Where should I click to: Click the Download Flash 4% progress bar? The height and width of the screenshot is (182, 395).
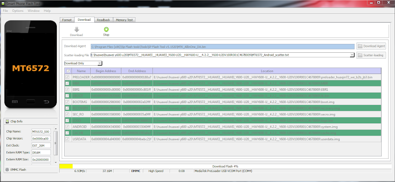tap(225, 166)
